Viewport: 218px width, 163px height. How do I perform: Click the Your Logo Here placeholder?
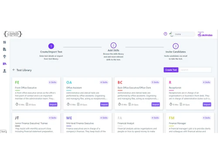point(13,34)
